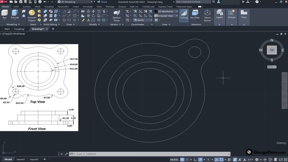Click the No Filter selection icon
The image size is (288, 162).
coord(195,14)
